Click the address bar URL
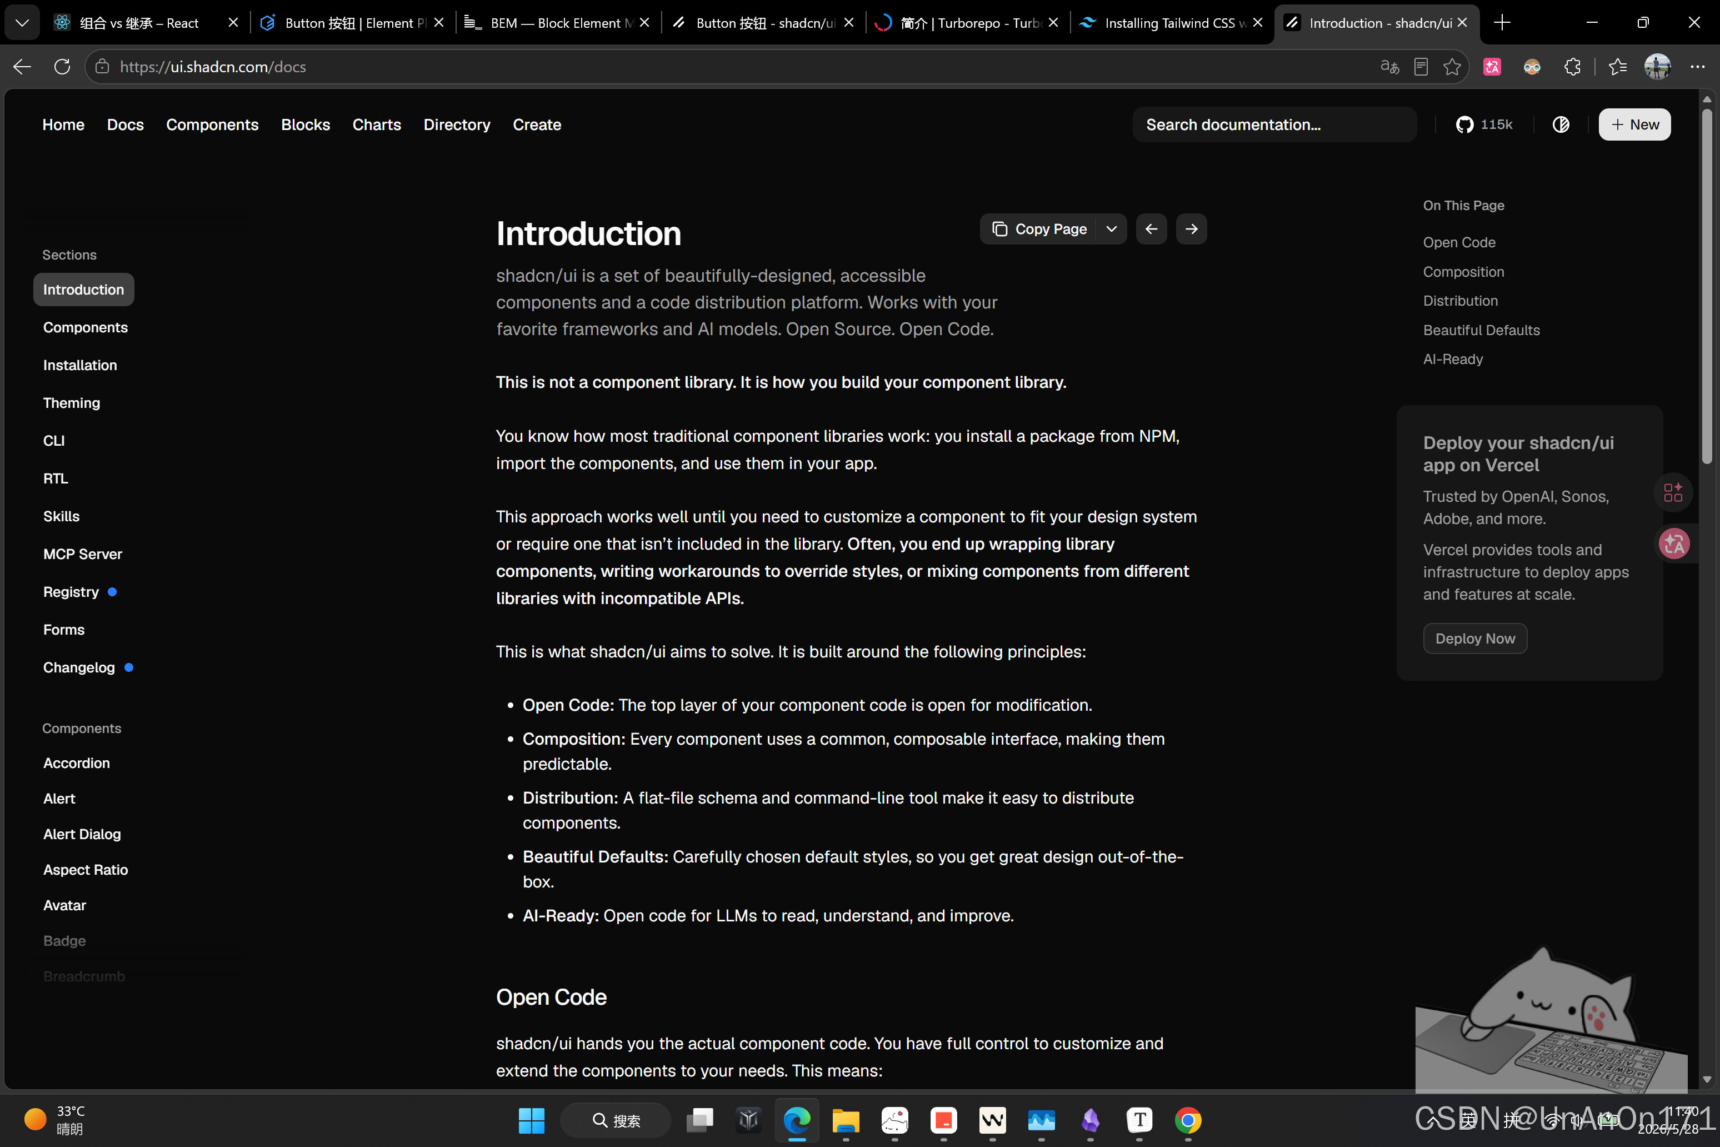Image resolution: width=1720 pixels, height=1147 pixels. 213,67
